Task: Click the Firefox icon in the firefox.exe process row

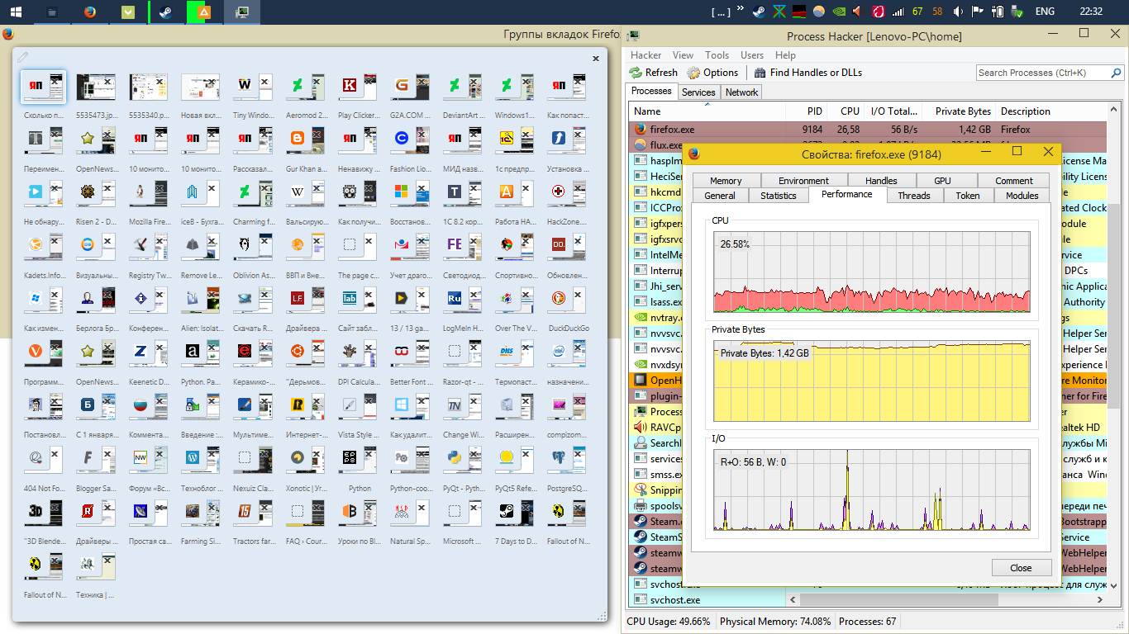Action: pos(640,130)
